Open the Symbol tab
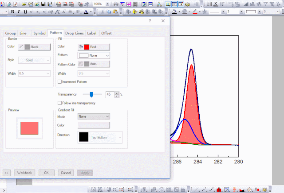 pos(39,33)
